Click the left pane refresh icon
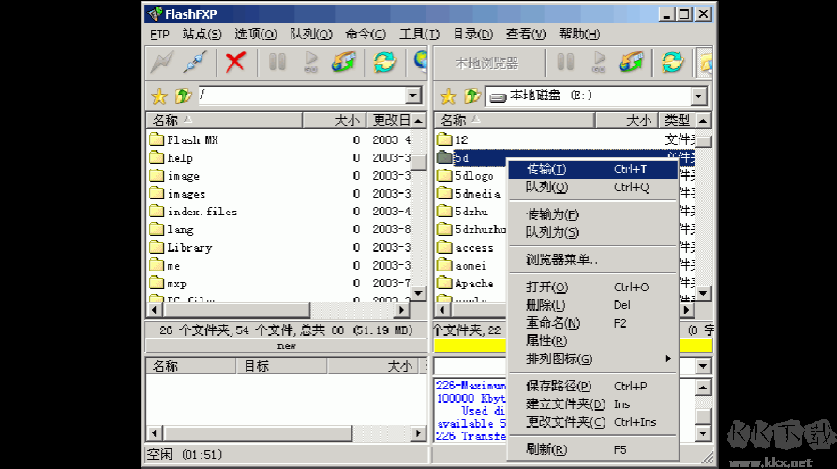Viewport: 837px width, 469px height. click(384, 63)
